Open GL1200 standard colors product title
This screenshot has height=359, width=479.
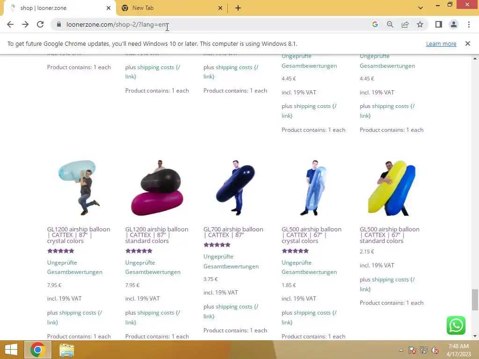click(157, 235)
